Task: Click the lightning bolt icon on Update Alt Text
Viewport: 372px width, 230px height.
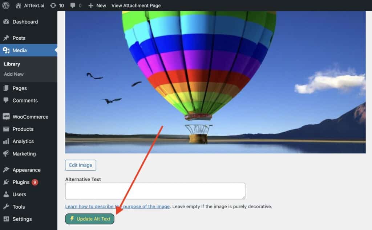Action: click(x=72, y=219)
